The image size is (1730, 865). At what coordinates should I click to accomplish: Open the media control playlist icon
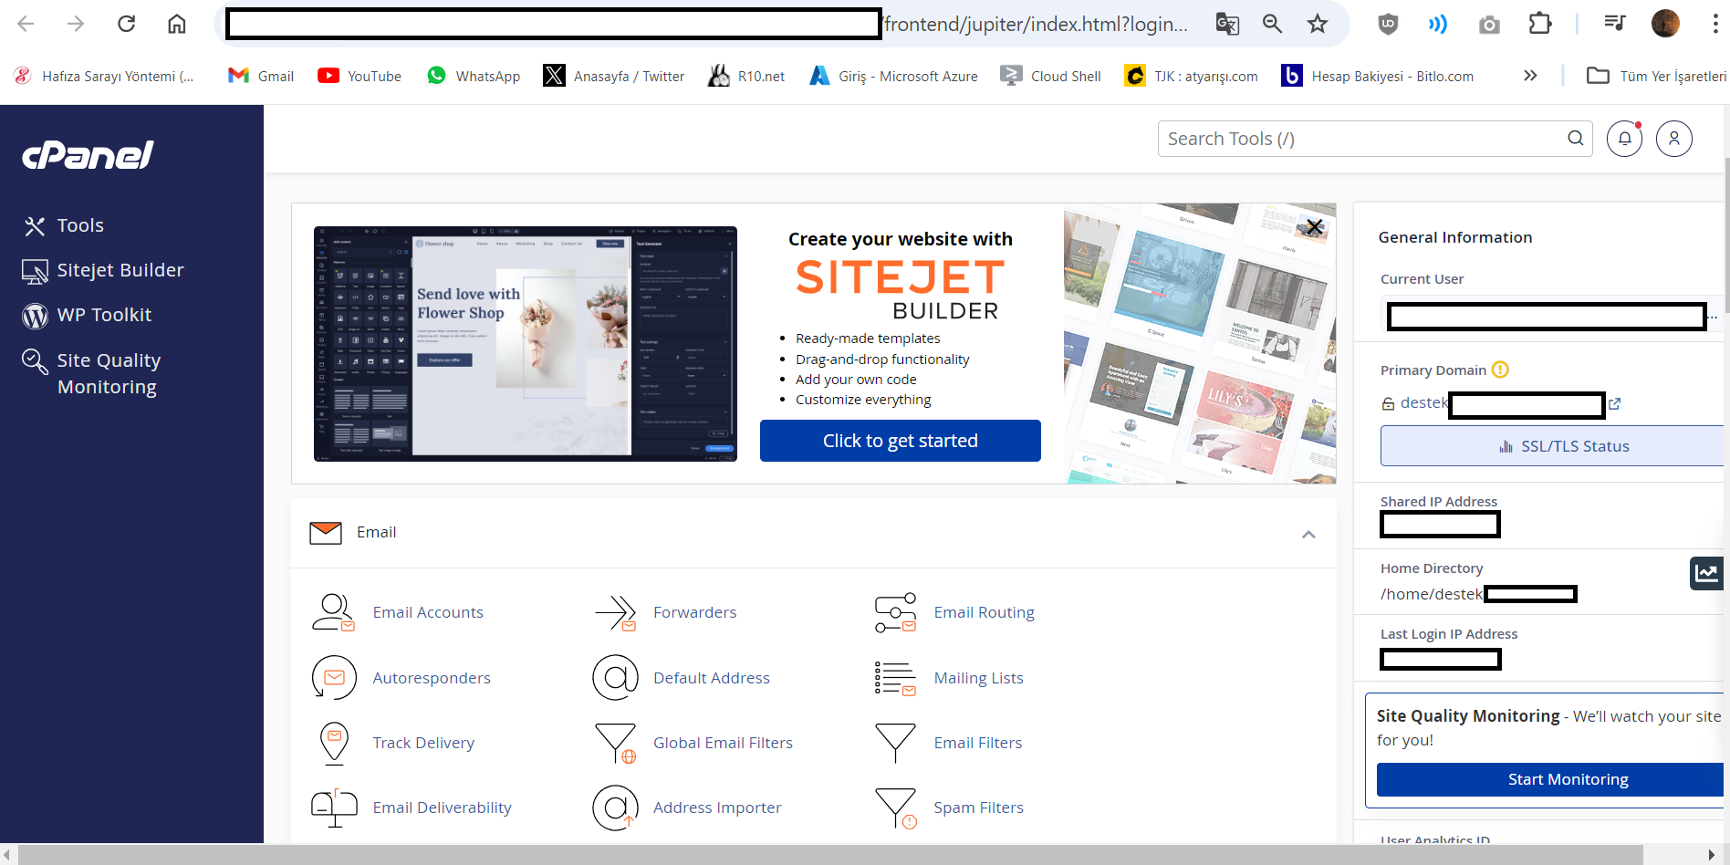tap(1615, 24)
